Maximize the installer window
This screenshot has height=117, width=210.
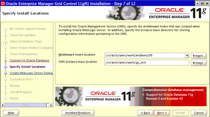coord(202,4)
